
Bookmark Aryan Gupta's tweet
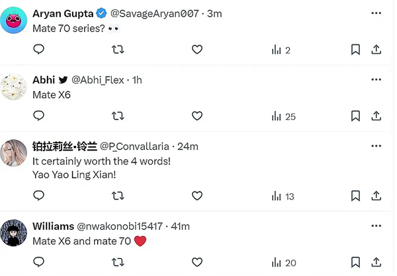355,50
